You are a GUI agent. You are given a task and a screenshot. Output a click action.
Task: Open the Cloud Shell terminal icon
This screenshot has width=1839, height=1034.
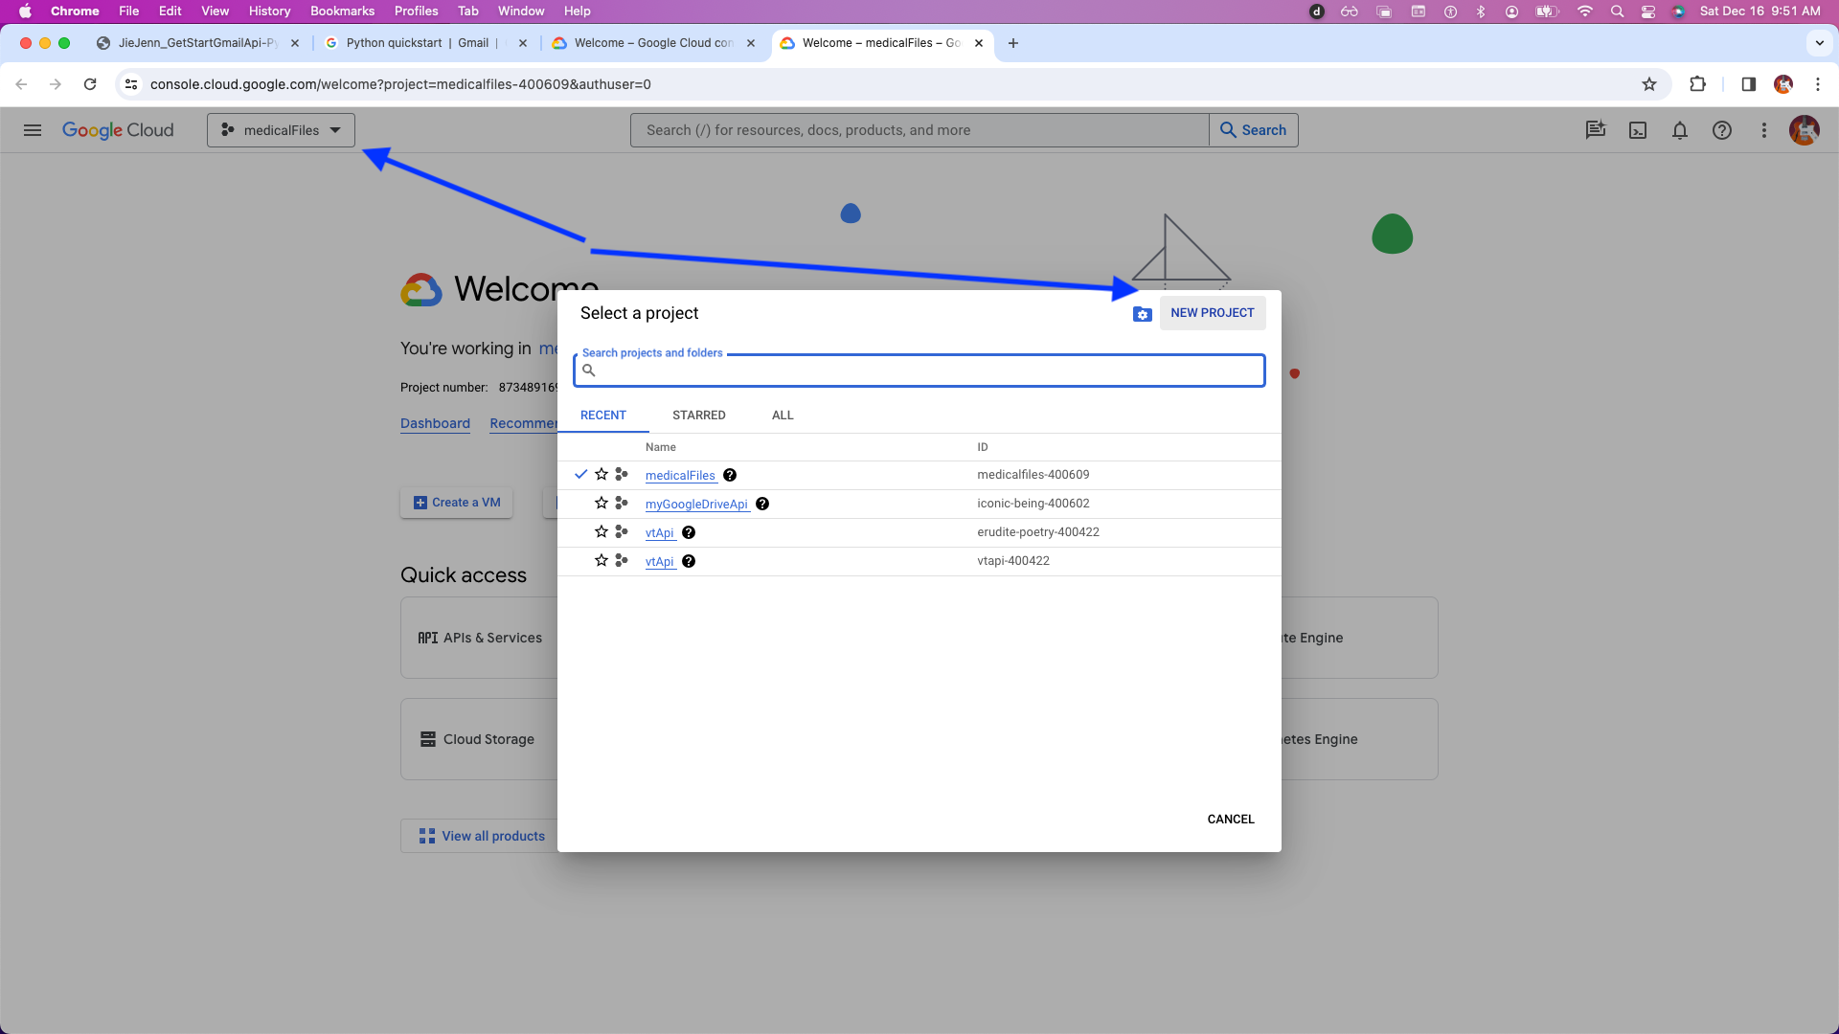coord(1638,130)
